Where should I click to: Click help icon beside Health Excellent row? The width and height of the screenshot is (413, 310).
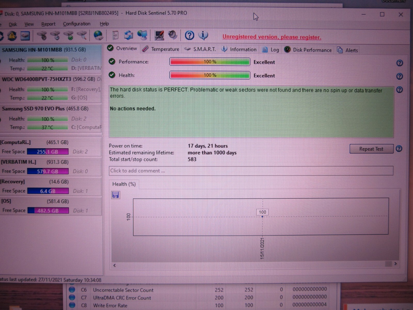400,76
